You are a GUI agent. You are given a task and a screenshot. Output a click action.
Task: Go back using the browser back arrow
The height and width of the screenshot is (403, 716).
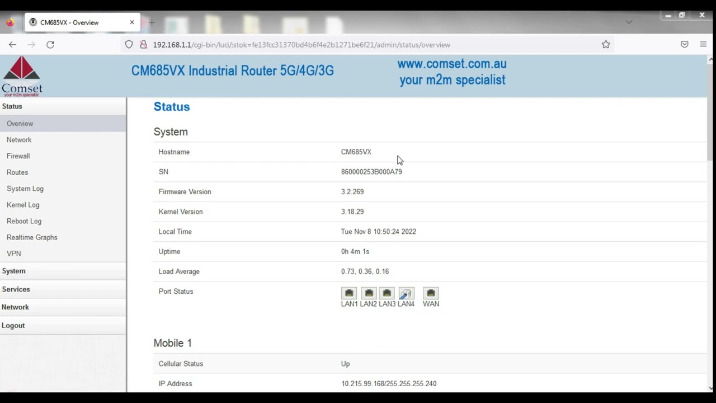tap(12, 44)
